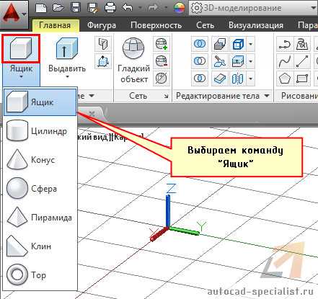Click the Smooth Object (Гладкий объект) icon

click(x=133, y=48)
